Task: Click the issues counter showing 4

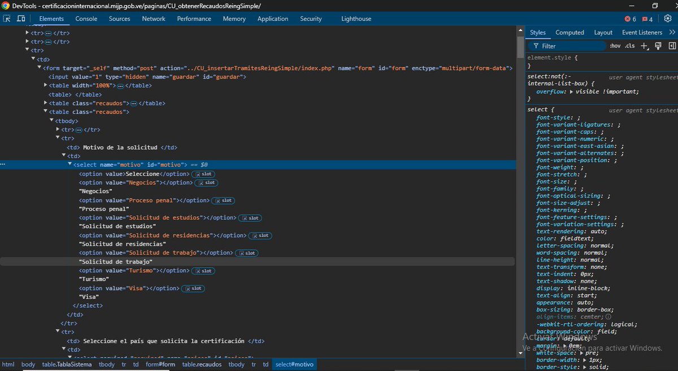Action: point(647,19)
